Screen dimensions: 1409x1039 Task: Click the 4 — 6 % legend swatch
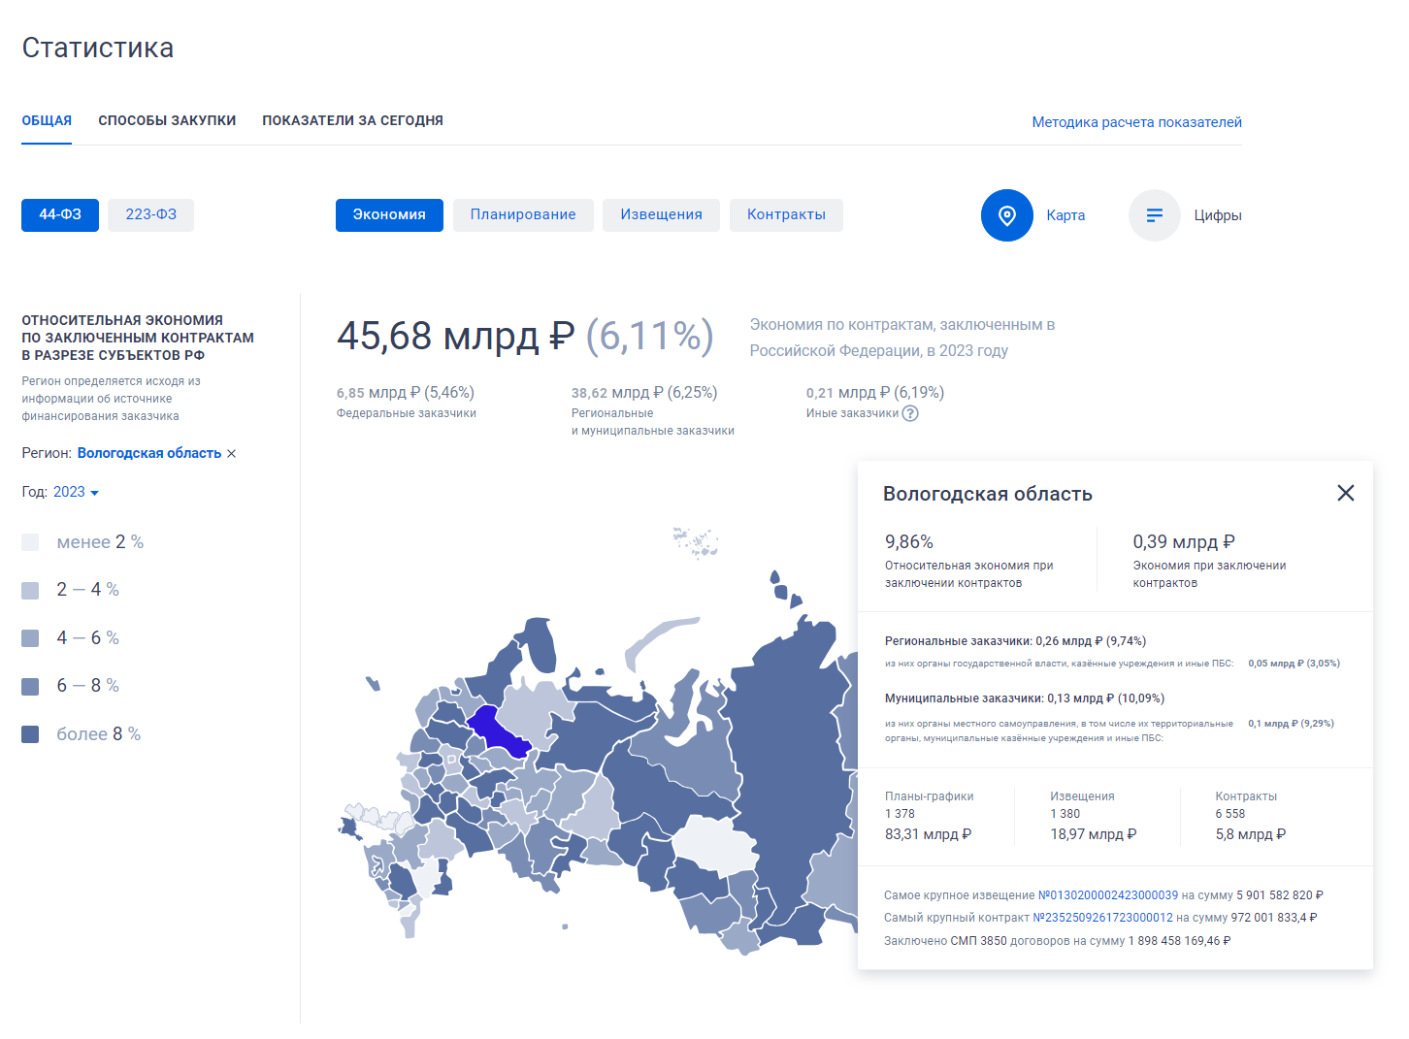[x=30, y=638]
